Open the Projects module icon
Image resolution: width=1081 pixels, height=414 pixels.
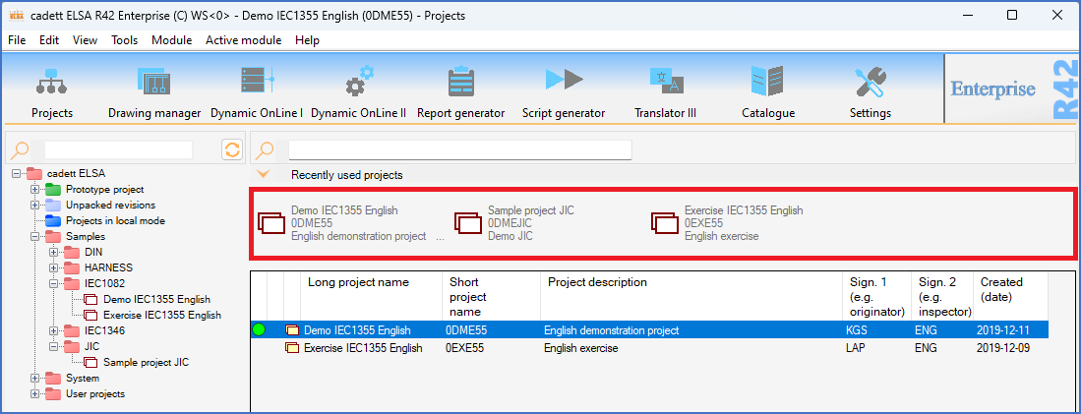(x=52, y=83)
